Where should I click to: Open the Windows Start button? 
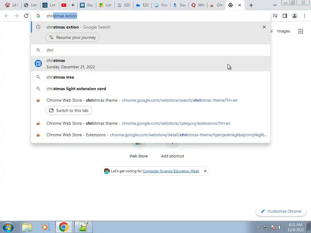point(8,227)
